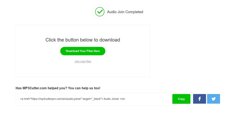Share on Facebook via the f icon
Viewport: 241px width, 125px height.
click(199, 99)
